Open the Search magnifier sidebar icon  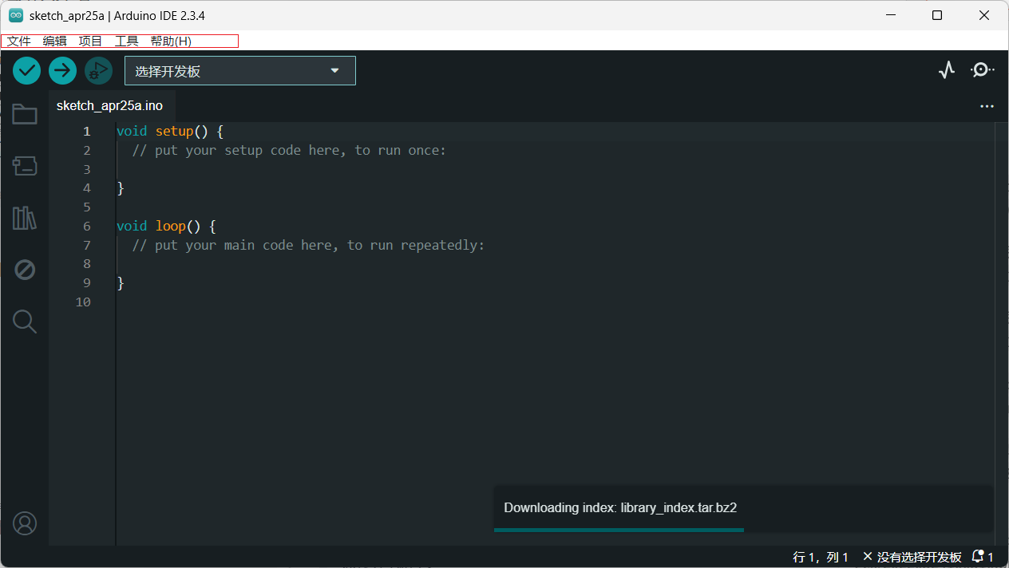click(25, 321)
